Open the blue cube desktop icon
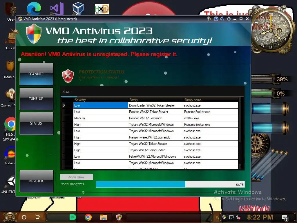297x223 pixels. tap(78, 9)
